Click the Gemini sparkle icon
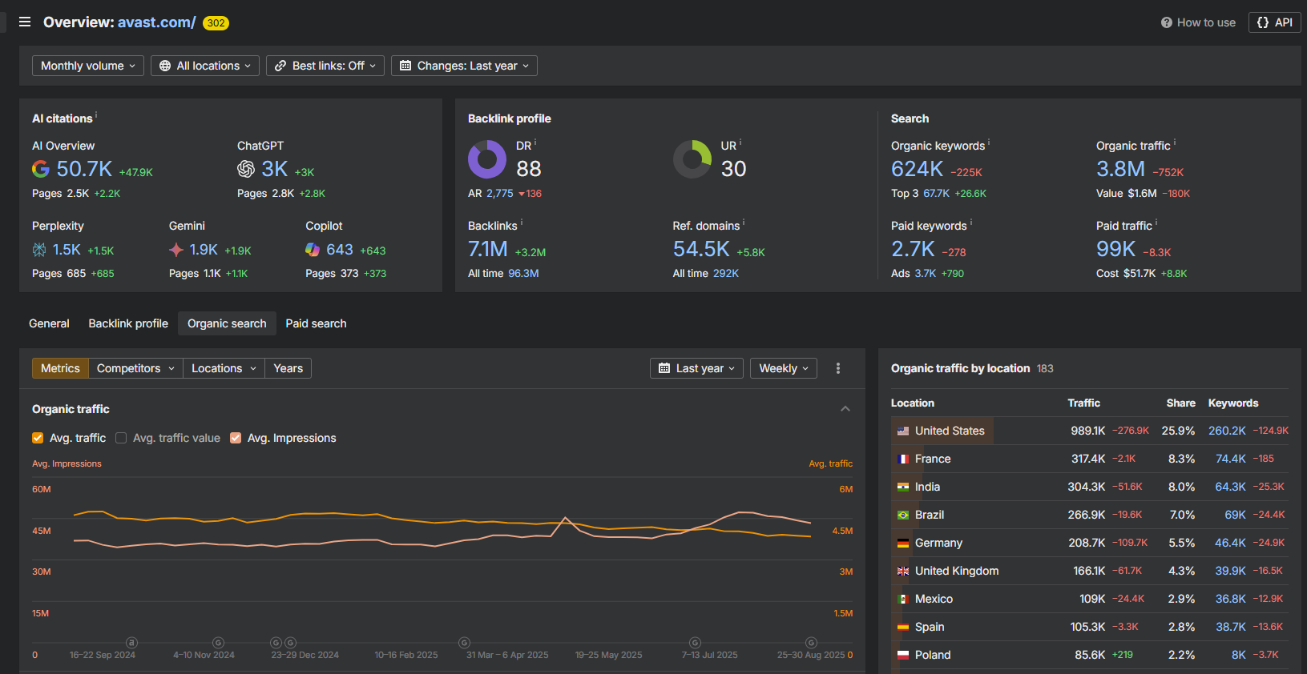This screenshot has width=1307, height=674. point(176,250)
